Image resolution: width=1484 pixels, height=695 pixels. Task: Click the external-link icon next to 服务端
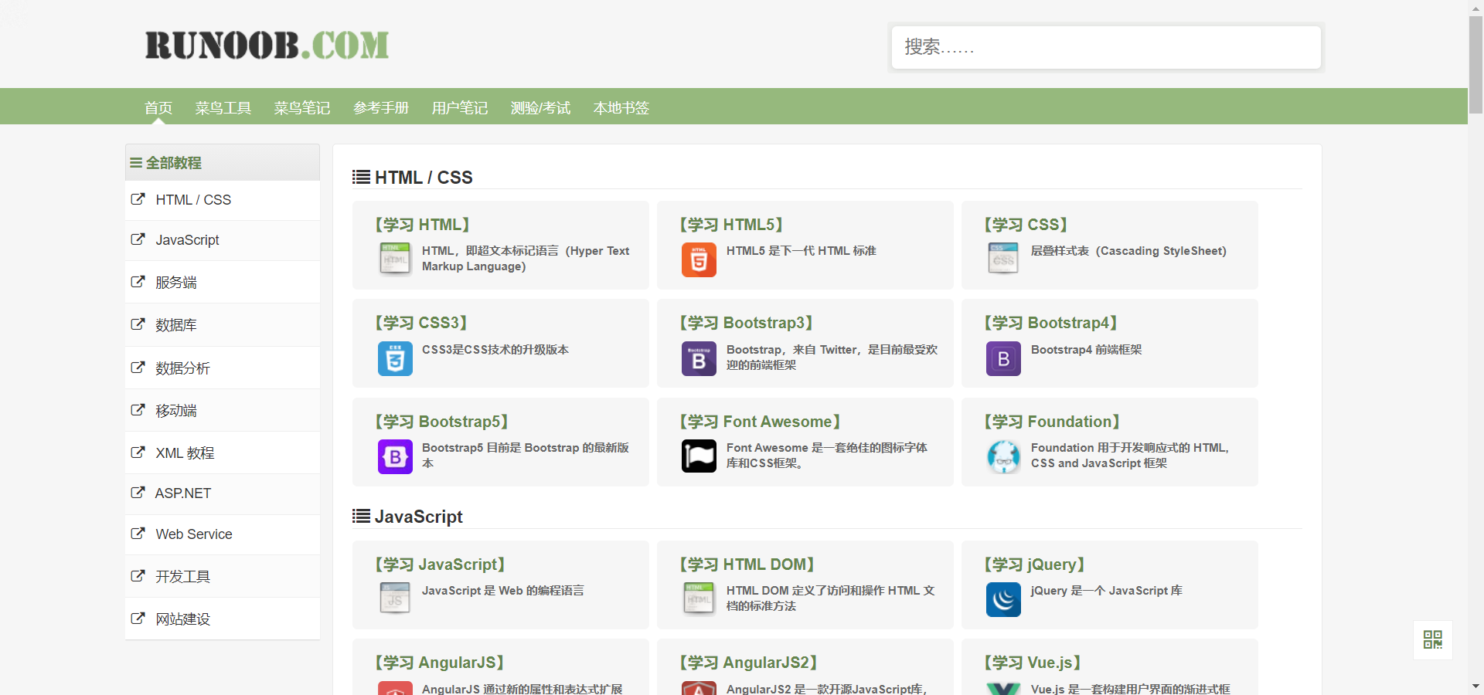138,281
